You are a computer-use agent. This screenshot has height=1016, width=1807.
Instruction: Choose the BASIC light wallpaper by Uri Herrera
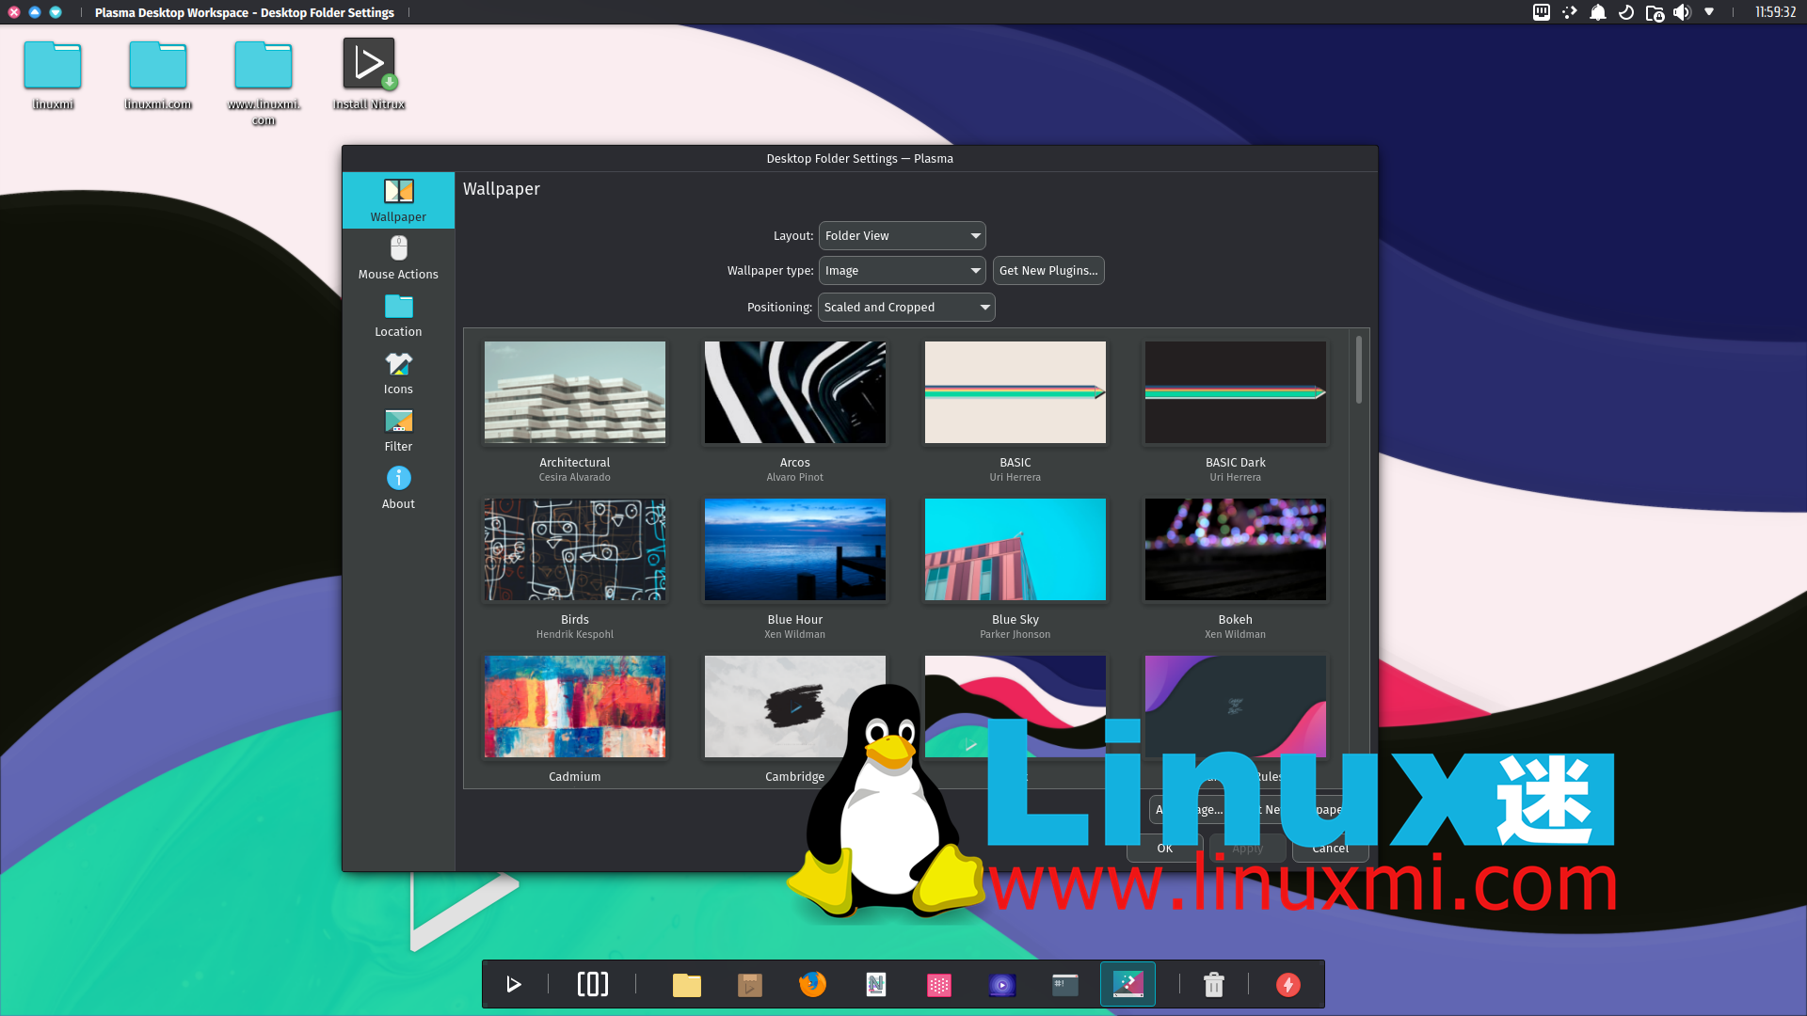tap(1015, 392)
